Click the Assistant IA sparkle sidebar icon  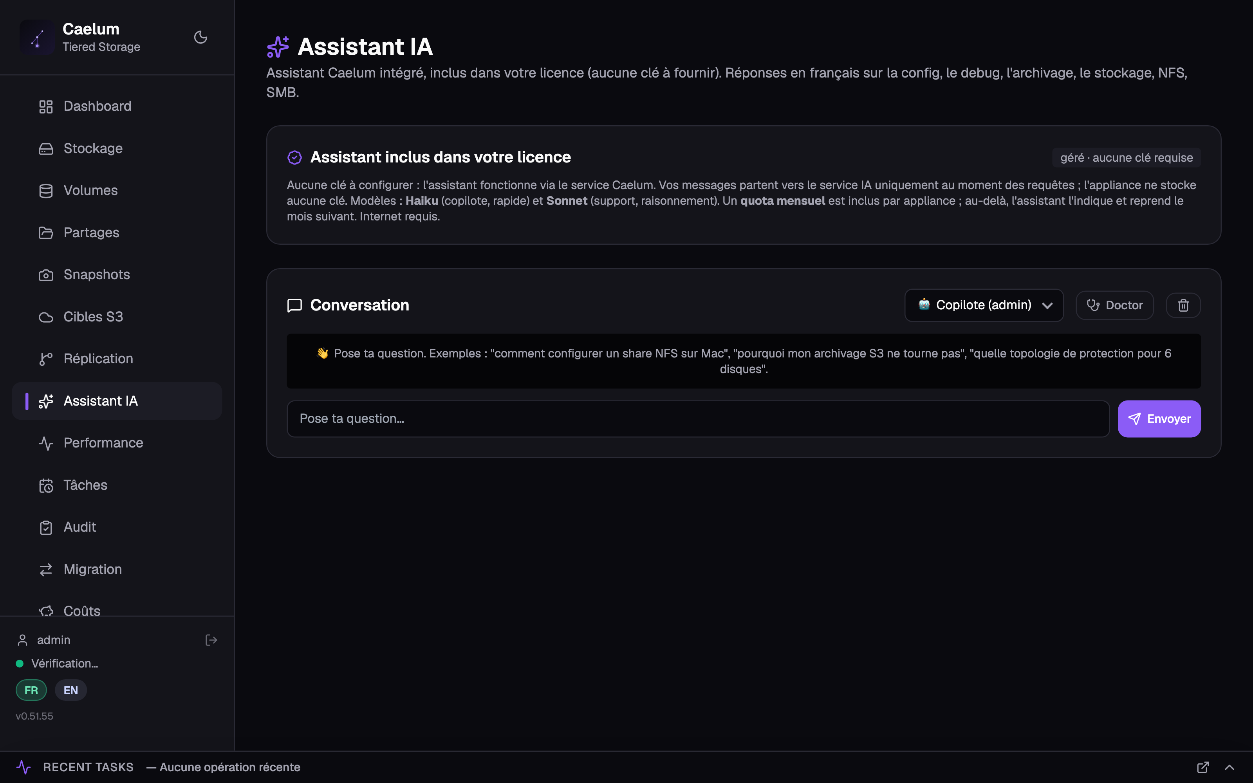[x=46, y=401]
